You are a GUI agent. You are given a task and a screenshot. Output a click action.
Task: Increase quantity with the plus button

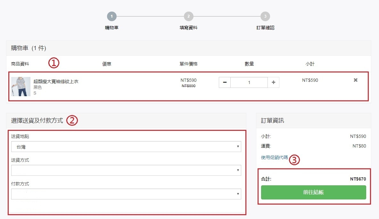coord(273,82)
